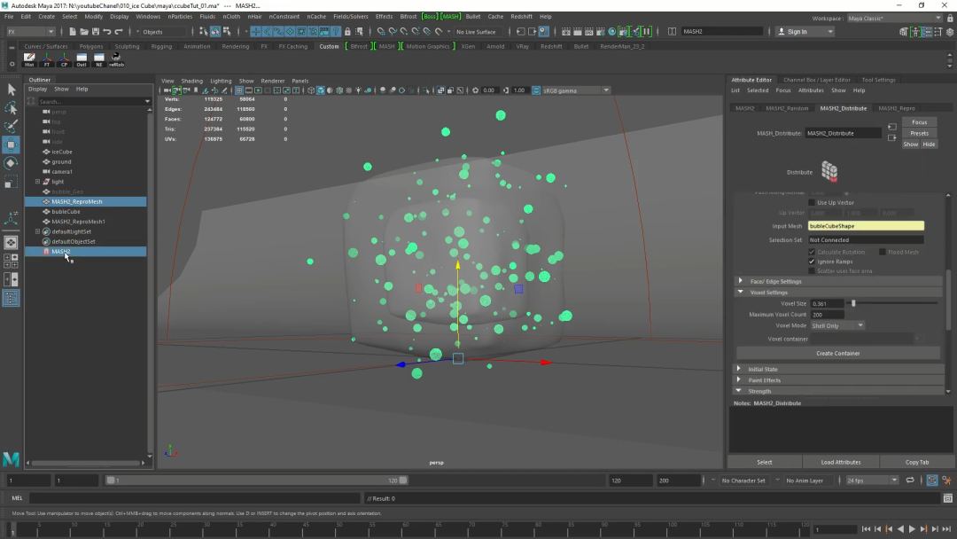The image size is (957, 539).
Task: Open Channel Box / Layer Editor tab
Action: point(817,80)
